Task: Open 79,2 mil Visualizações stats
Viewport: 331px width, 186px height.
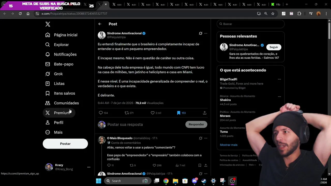Action: pyautogui.click(x=149, y=103)
